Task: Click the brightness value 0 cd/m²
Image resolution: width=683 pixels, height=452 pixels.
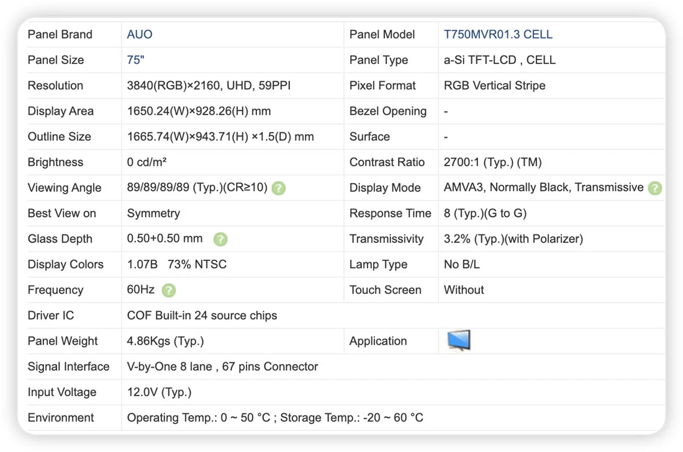Action: tap(147, 162)
